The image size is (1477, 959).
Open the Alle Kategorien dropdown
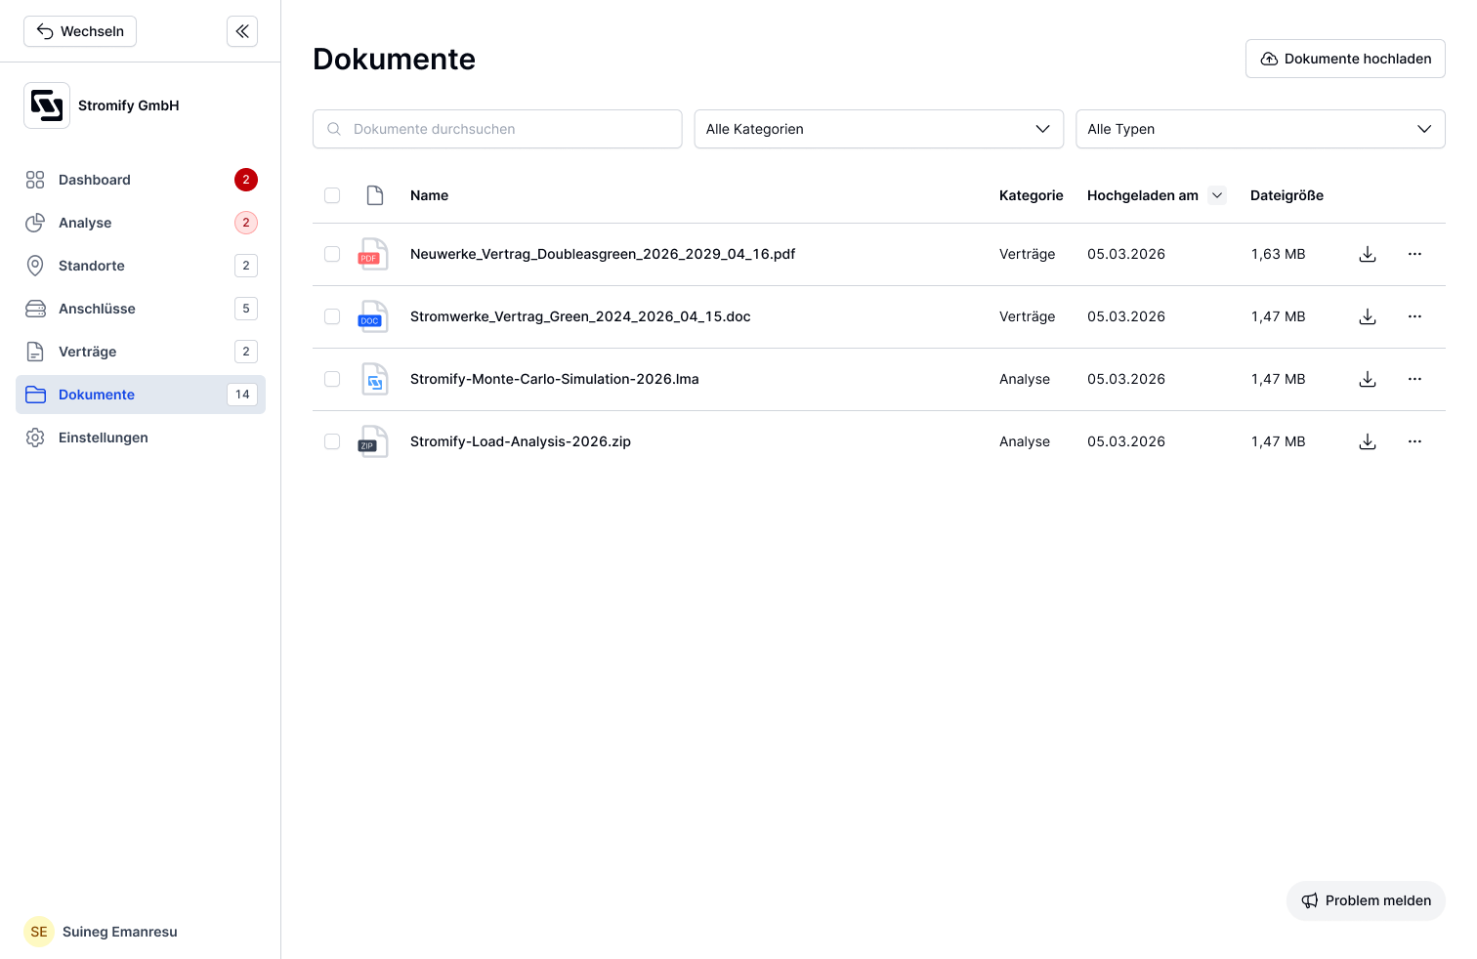[879, 129]
